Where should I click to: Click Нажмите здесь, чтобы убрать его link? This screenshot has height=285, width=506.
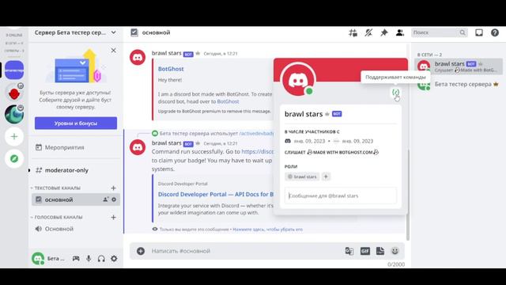[x=267, y=230]
